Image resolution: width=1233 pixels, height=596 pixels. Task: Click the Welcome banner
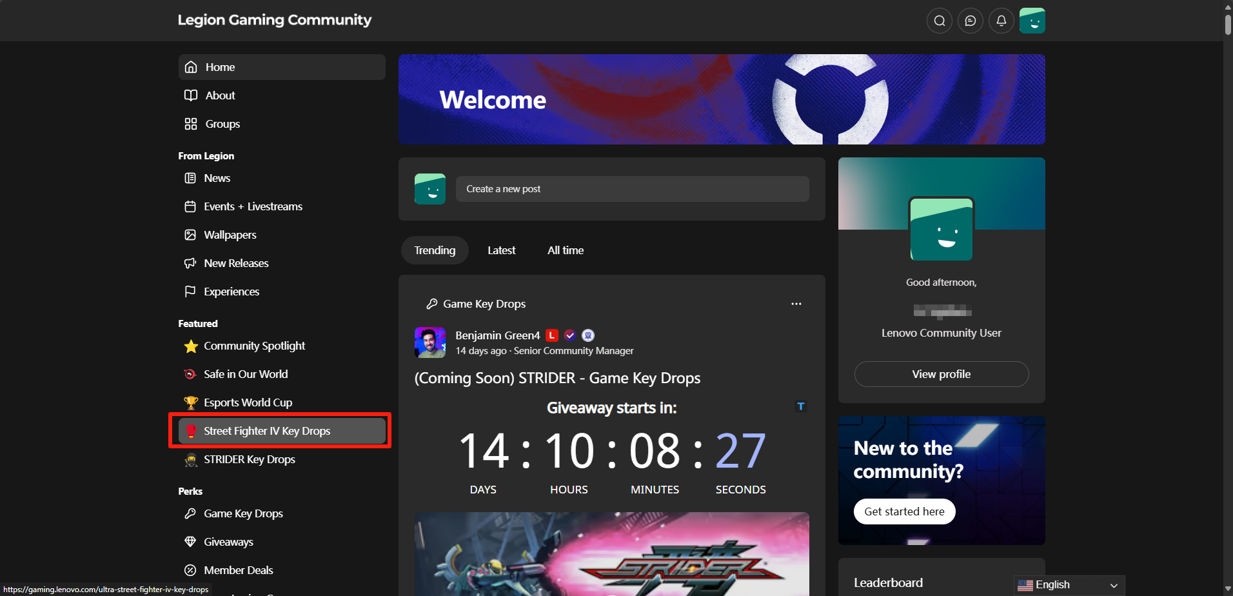point(722,99)
